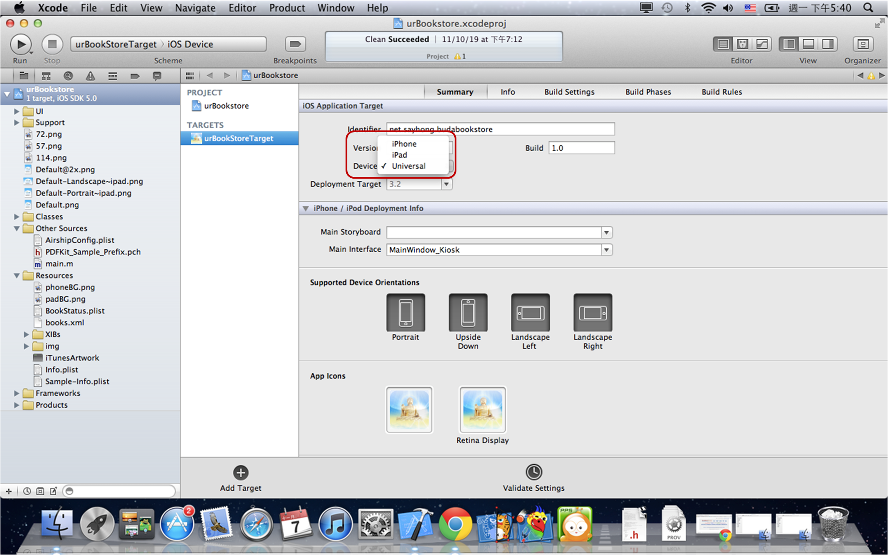The height and width of the screenshot is (555, 888).
Task: Select the Retina Display app icon
Action: [483, 410]
